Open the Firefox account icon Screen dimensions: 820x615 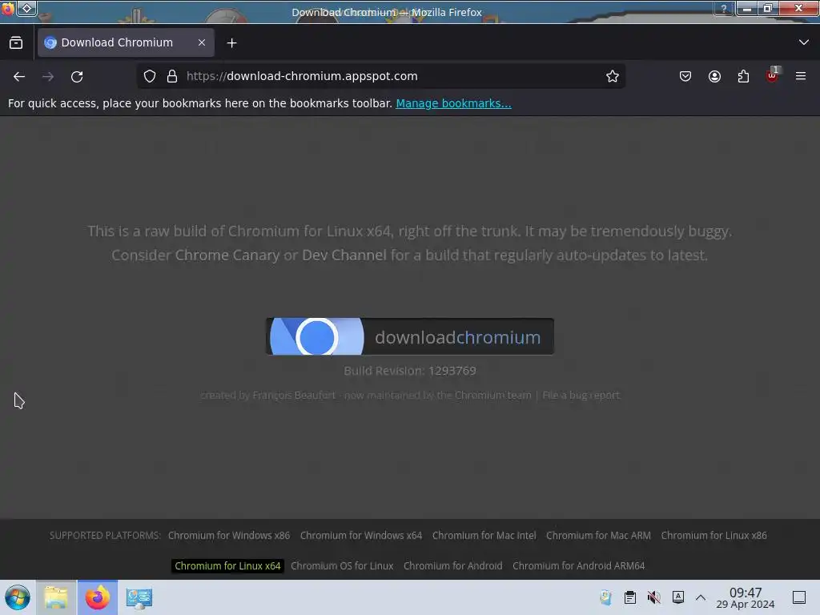(x=714, y=76)
